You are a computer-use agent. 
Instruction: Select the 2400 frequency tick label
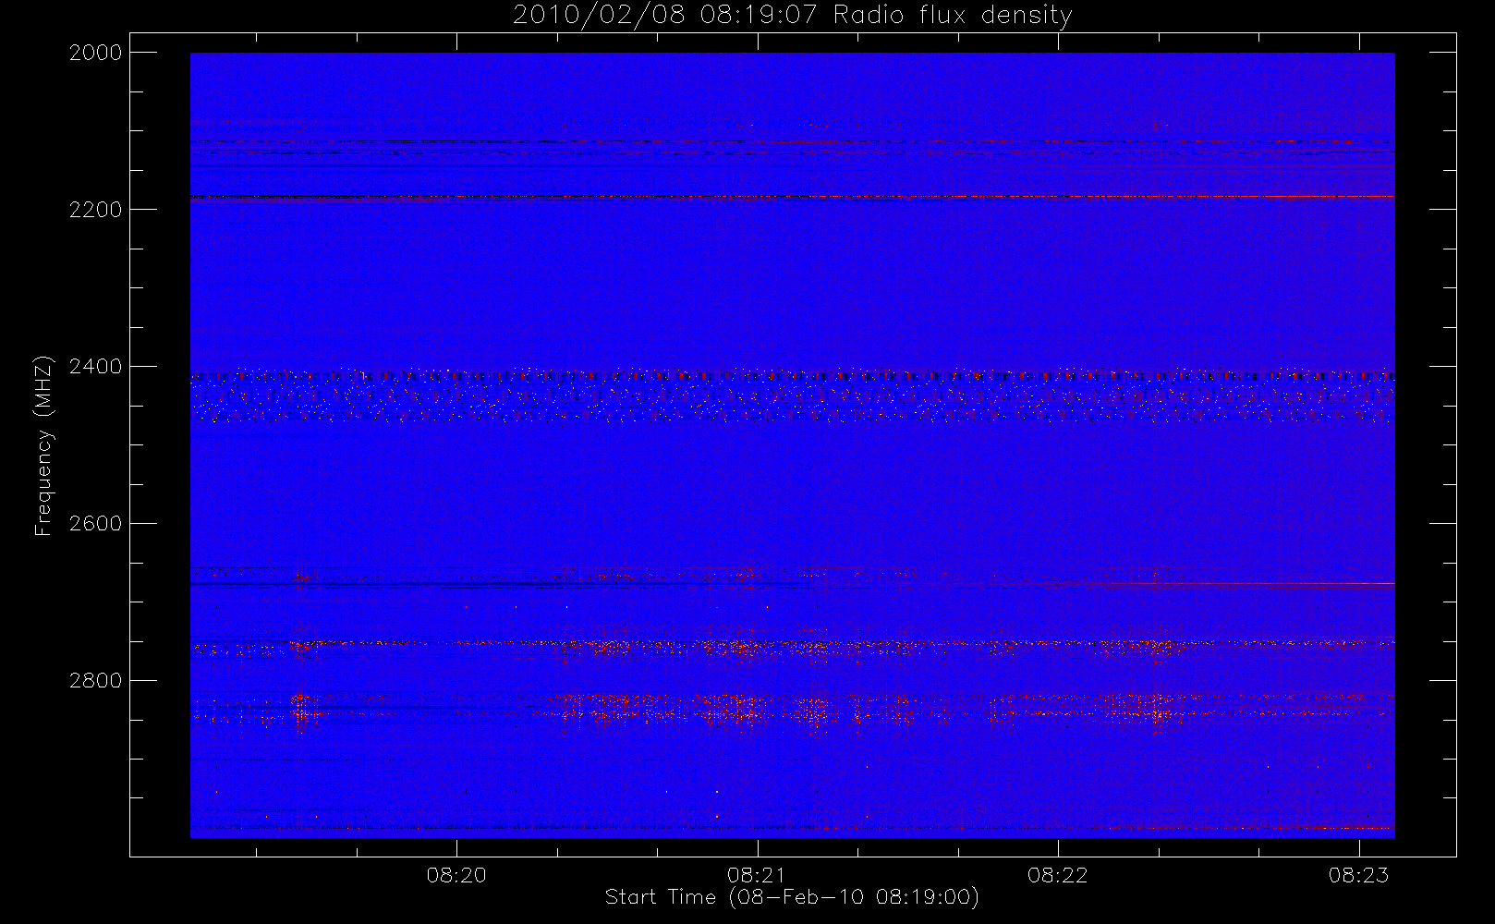point(96,367)
